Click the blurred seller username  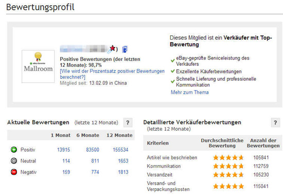(x=84, y=49)
